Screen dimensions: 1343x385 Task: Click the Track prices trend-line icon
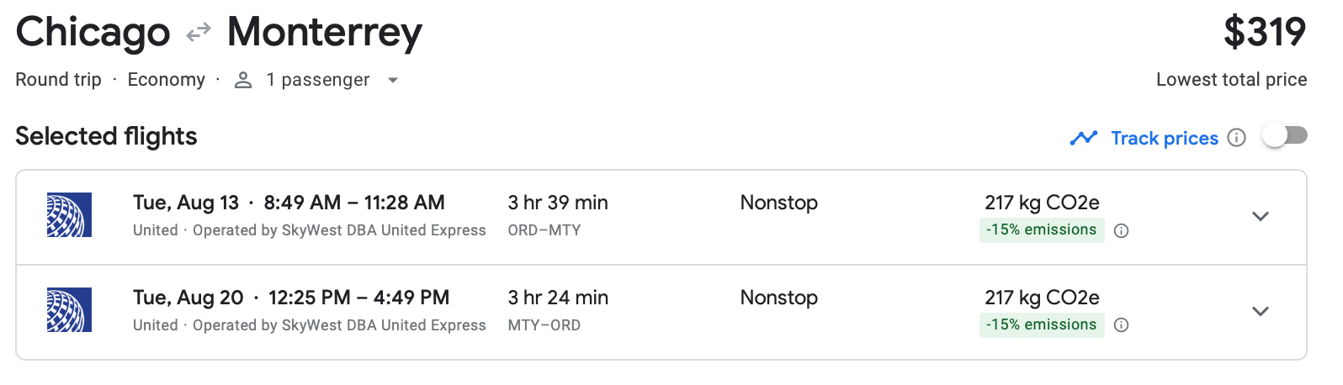click(1083, 138)
